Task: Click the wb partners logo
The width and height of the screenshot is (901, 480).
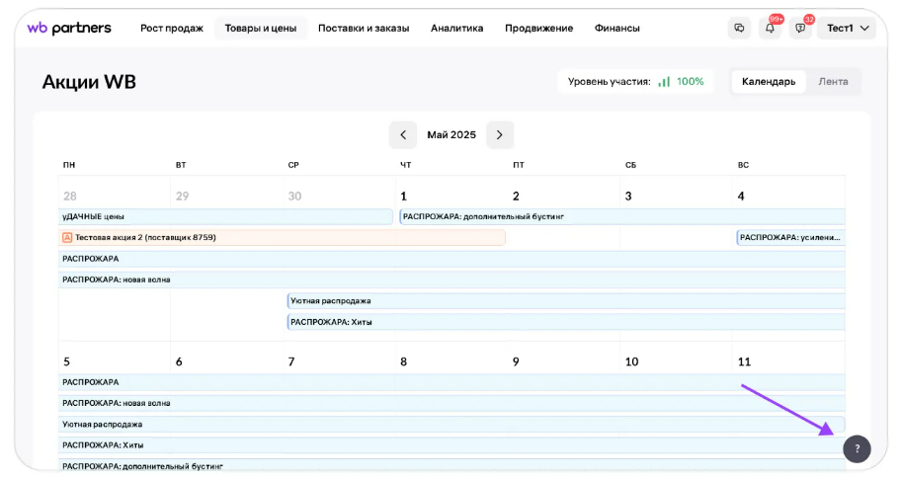Action: coord(69,28)
